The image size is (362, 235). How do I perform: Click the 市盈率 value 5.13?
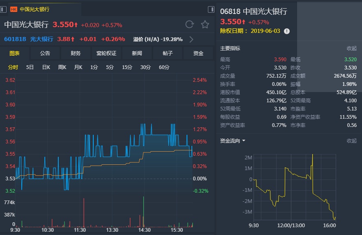click(352, 109)
